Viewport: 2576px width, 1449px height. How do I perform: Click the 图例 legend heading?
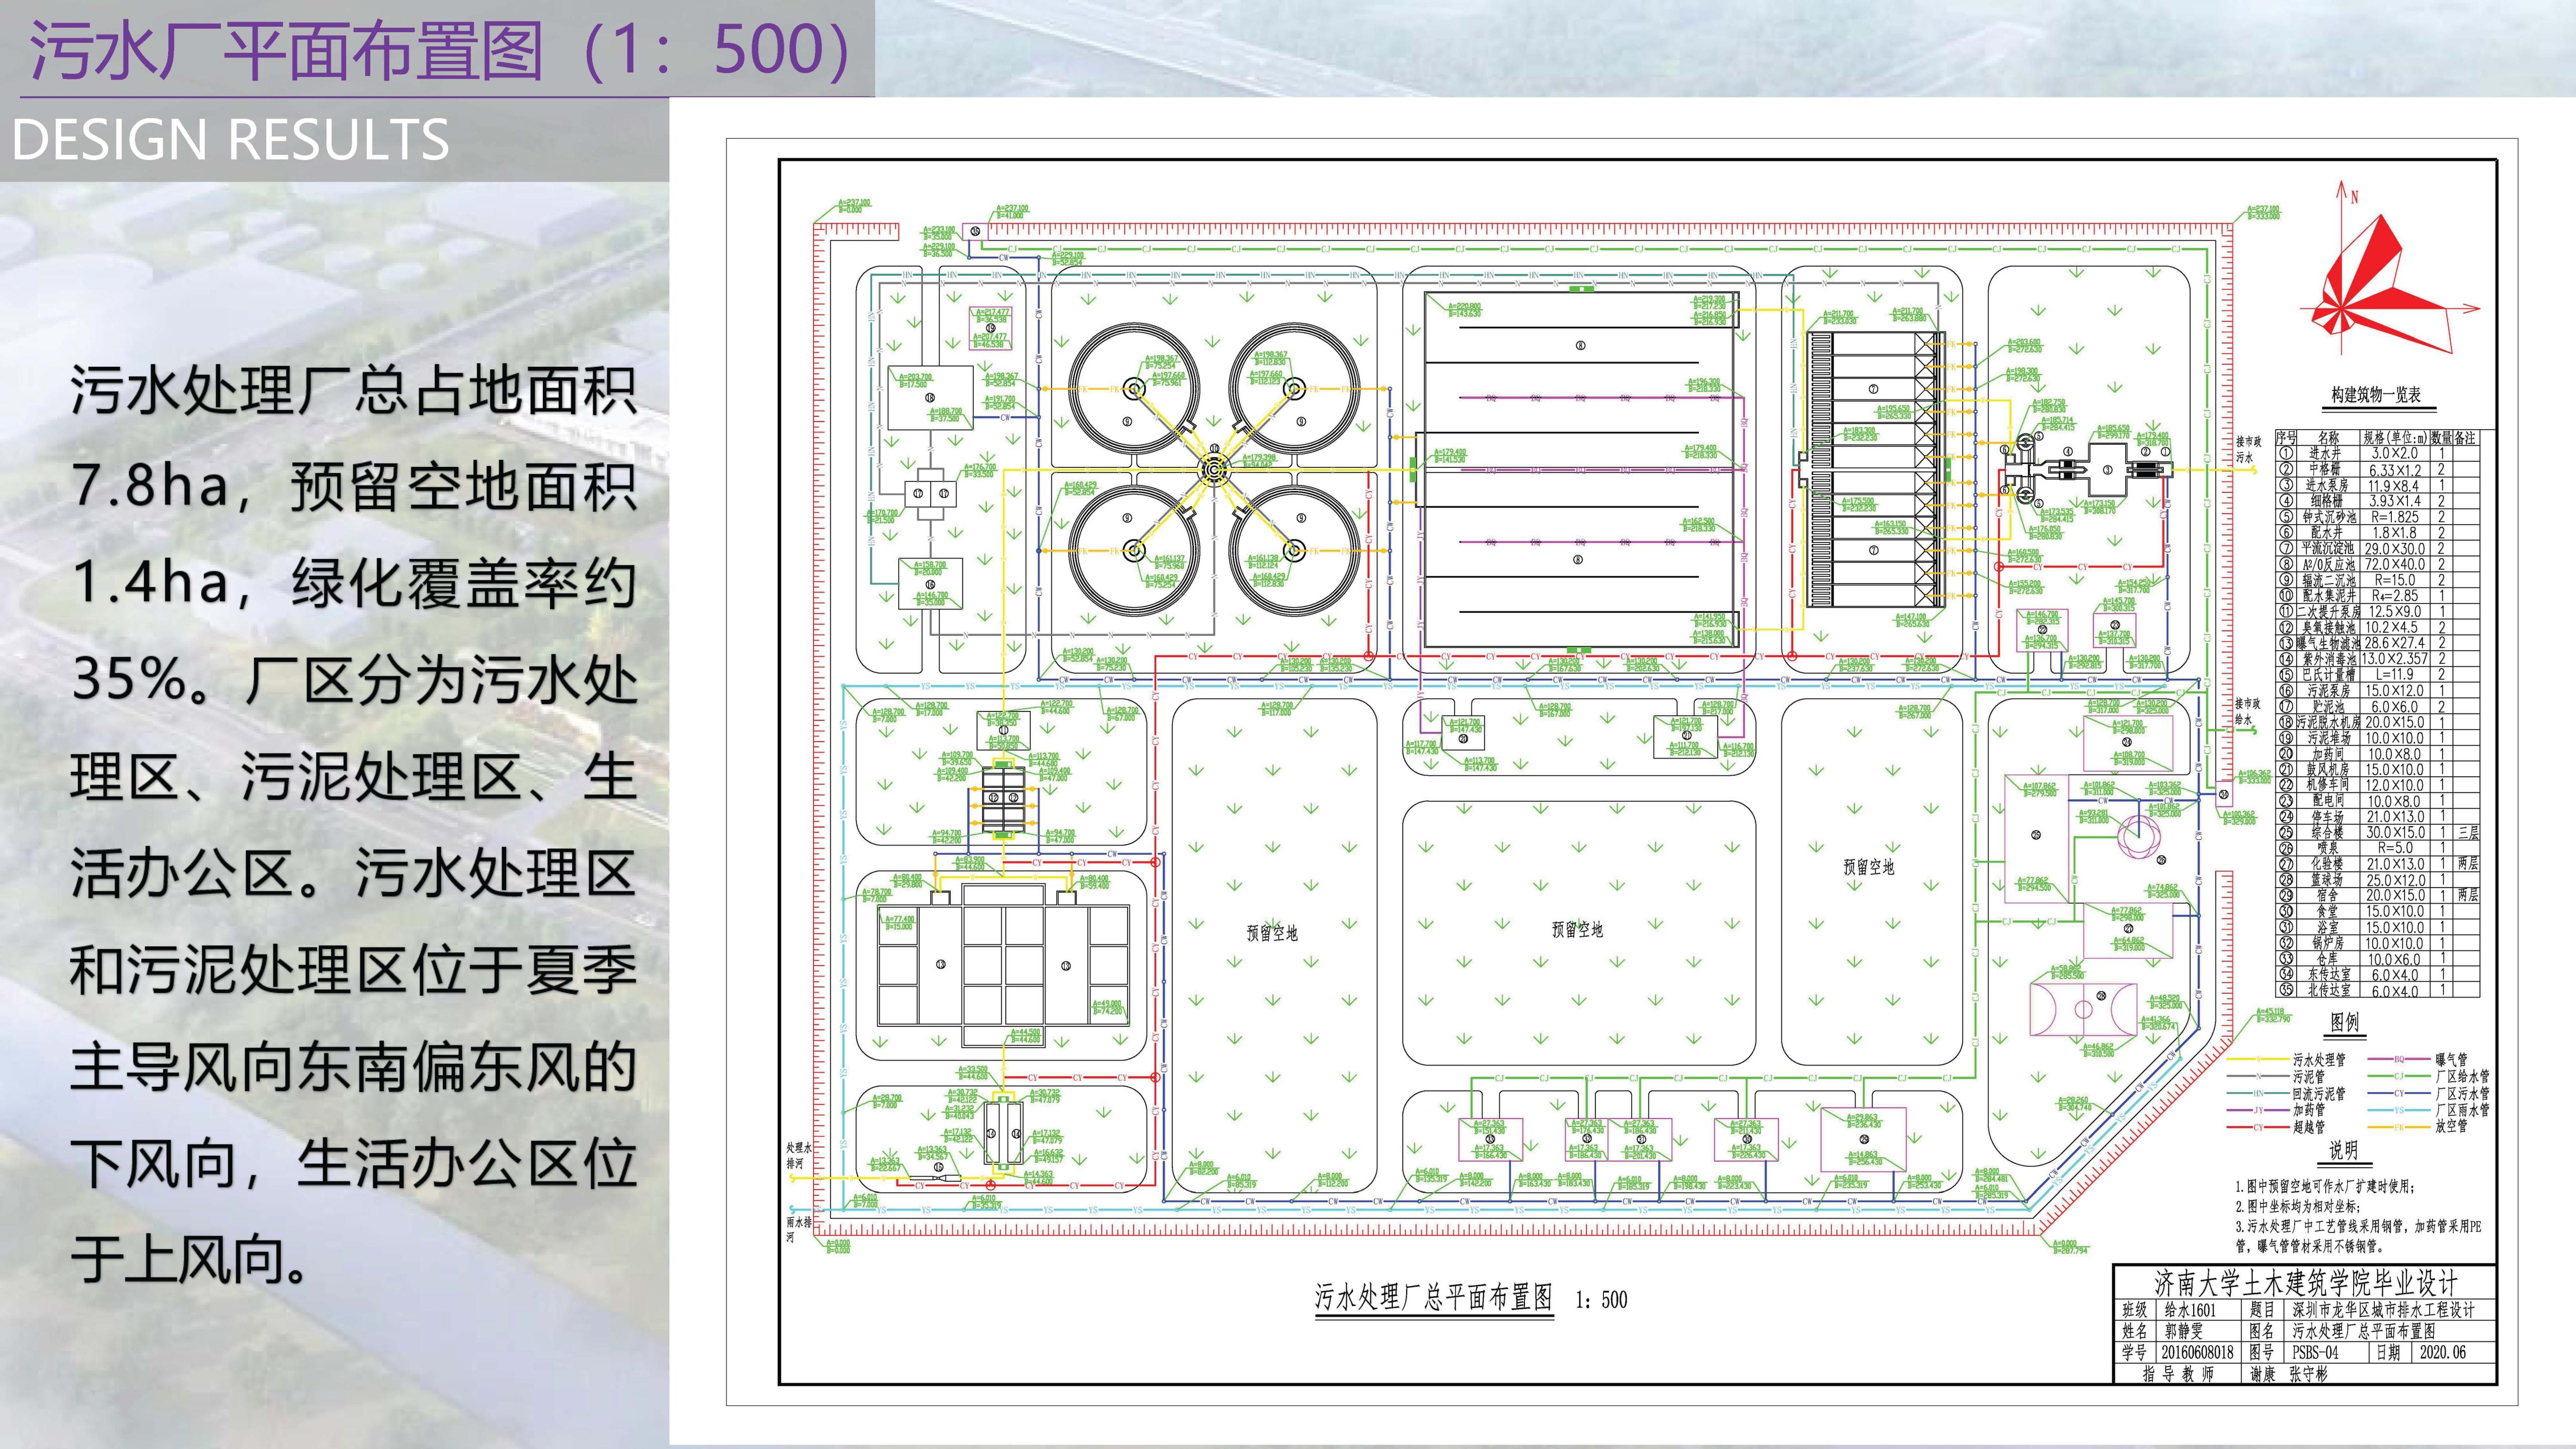(2344, 1022)
